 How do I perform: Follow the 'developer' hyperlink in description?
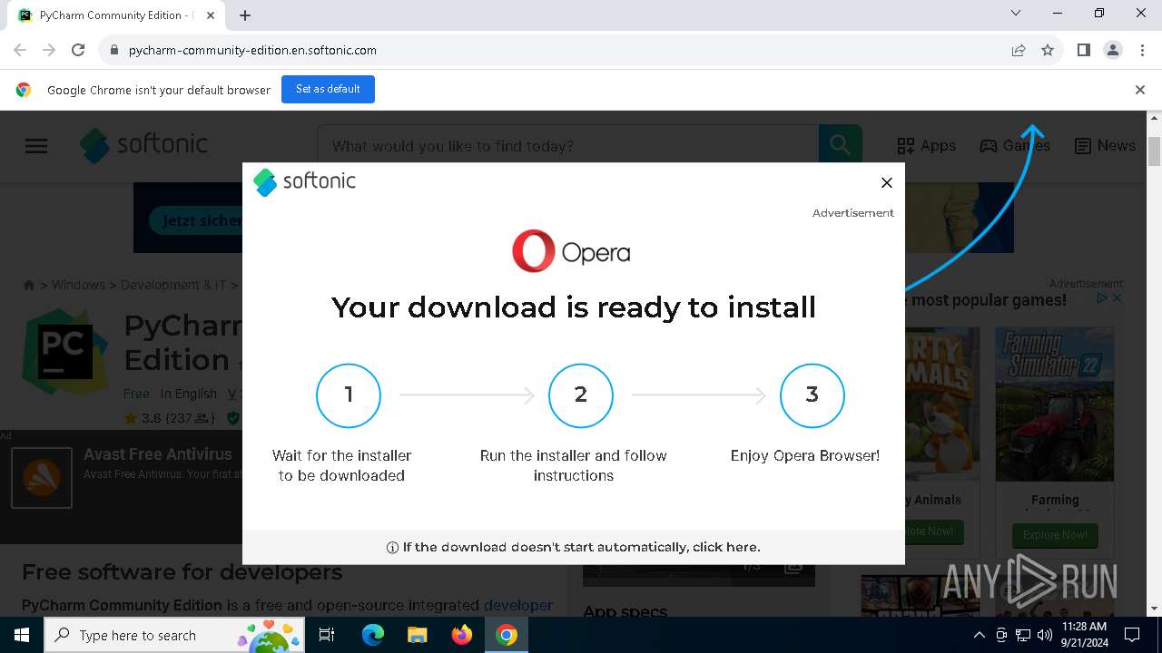pyautogui.click(x=517, y=605)
